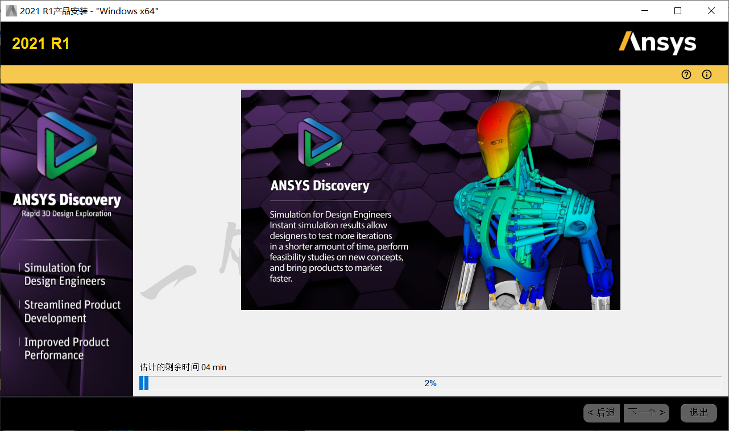Click the Ansys logo in header
729x431 pixels.
point(657,43)
